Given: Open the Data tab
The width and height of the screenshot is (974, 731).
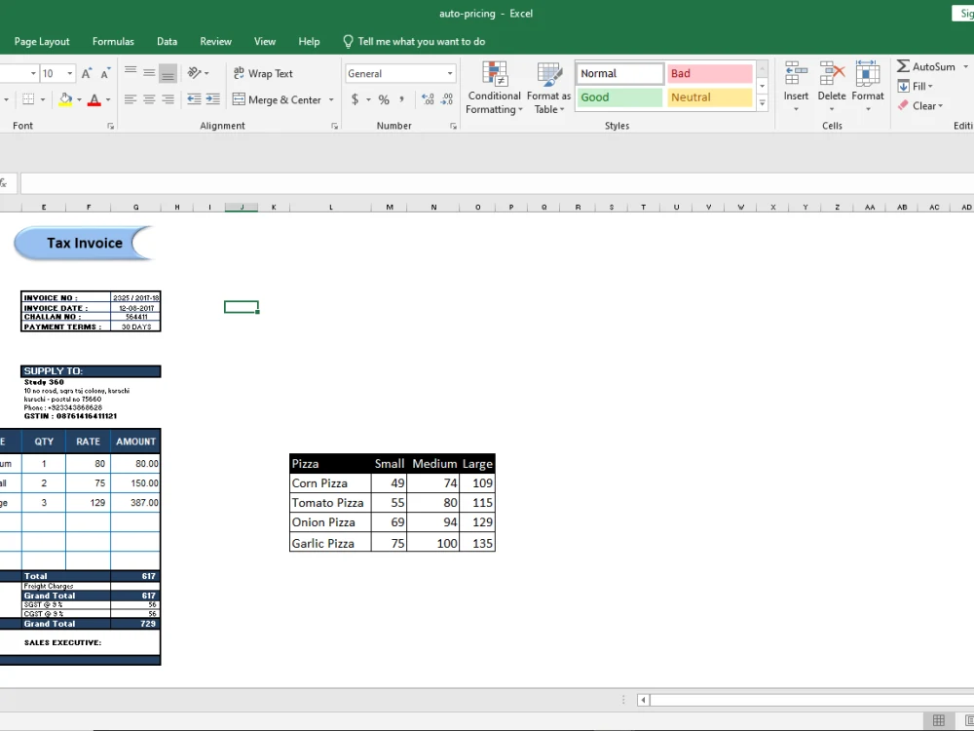Looking at the screenshot, I should tap(167, 42).
